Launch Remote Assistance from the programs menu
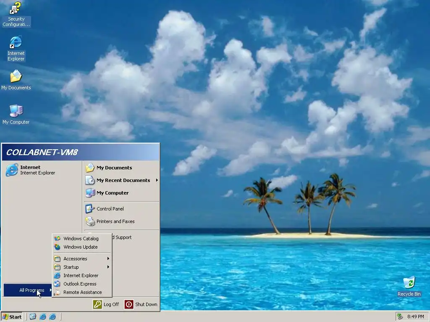This screenshot has width=430, height=322. pyautogui.click(x=82, y=292)
